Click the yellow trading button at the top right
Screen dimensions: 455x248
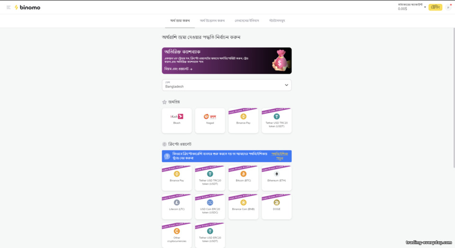coord(435,7)
